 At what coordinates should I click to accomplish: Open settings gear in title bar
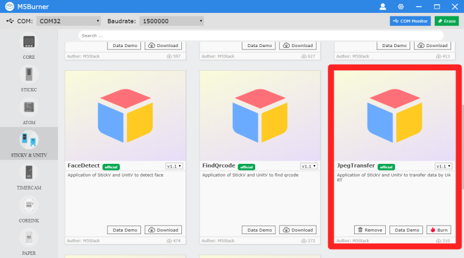tap(401, 7)
